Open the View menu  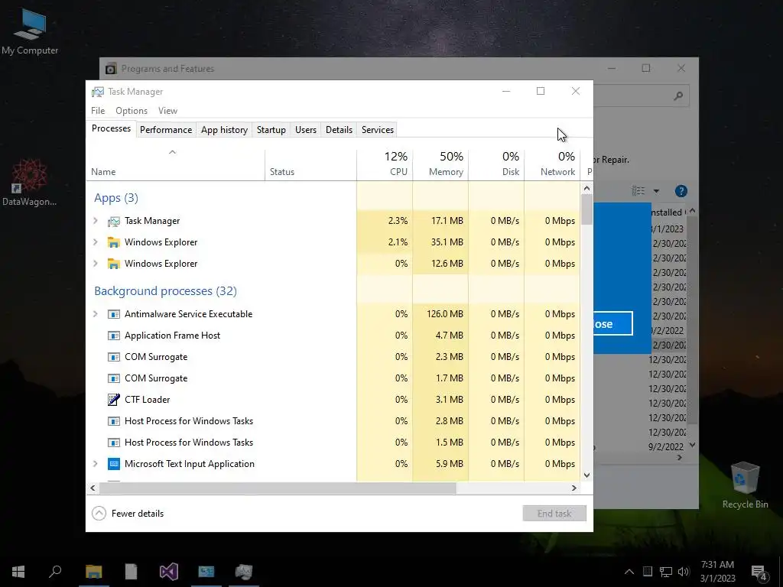point(167,111)
